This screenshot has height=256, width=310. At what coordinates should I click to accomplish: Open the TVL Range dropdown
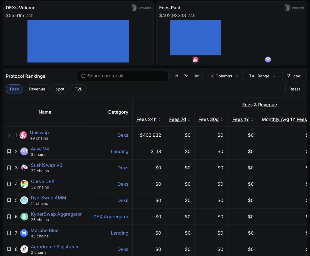262,76
